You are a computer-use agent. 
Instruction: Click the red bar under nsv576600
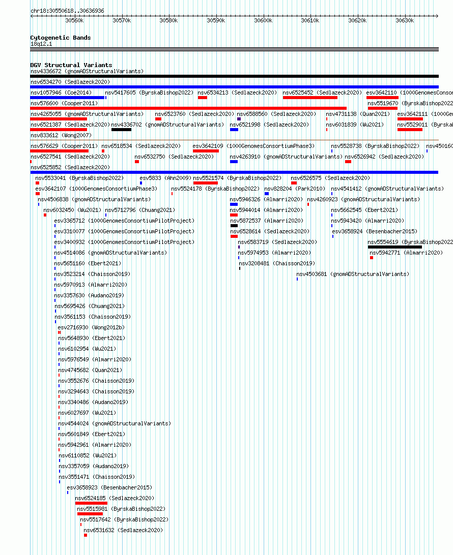point(188,108)
